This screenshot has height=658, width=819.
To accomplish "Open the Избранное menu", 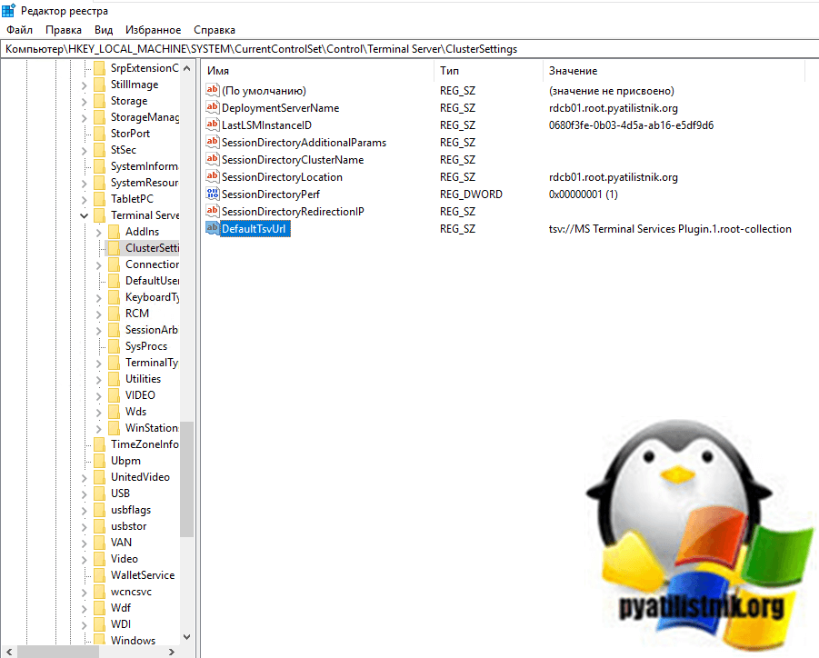I will (x=153, y=30).
